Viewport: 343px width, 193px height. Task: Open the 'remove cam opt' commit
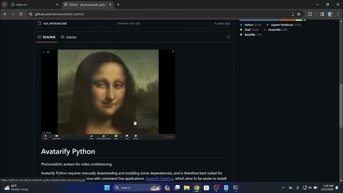pos(129,23)
